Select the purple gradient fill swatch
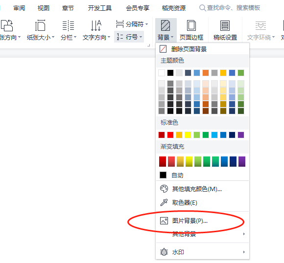 241,161
